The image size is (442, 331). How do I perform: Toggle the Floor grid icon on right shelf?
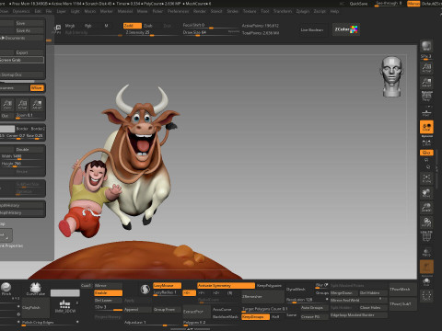tap(426, 112)
